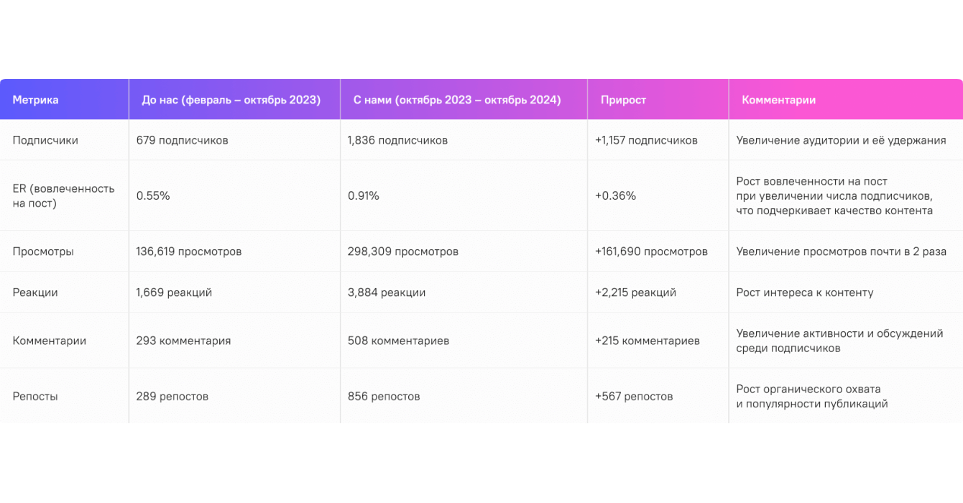The height and width of the screenshot is (503, 963).
Task: Click the "+0.36%" growth cell
Action: pos(615,195)
